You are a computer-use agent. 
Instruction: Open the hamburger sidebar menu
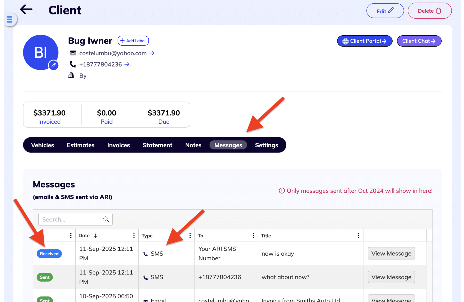point(10,19)
